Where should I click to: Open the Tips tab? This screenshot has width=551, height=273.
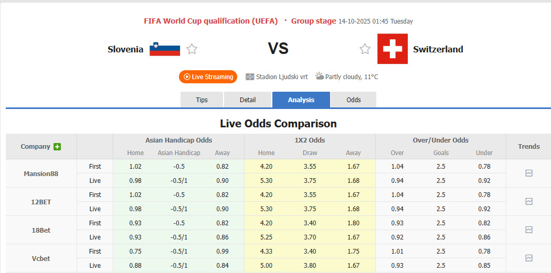click(x=202, y=100)
